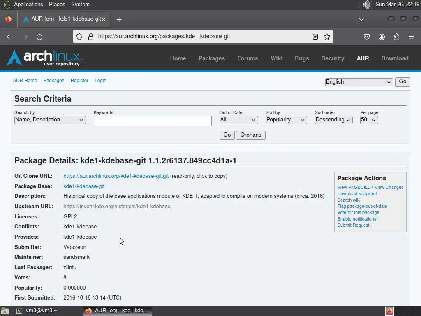Viewport: 421px width, 316px height.
Task: Click the volume speaker icon in top panel
Action: click(x=366, y=5)
